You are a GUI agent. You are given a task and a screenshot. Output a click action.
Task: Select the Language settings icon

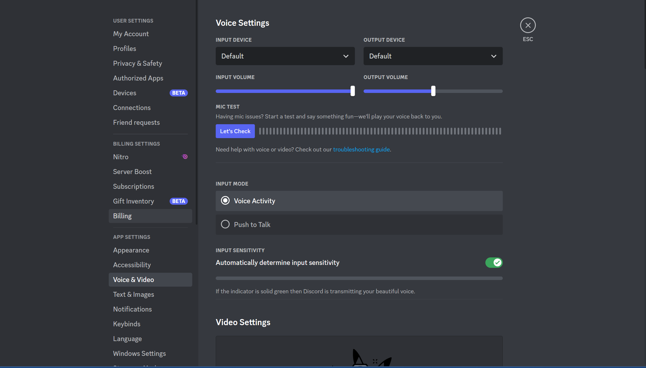(x=127, y=338)
